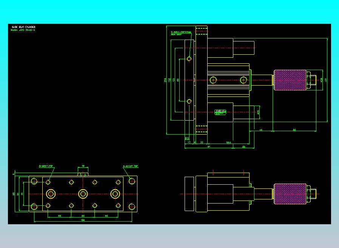Select the green Model text under the title
Viewport: 339px width, 248px height.
click(23, 30)
